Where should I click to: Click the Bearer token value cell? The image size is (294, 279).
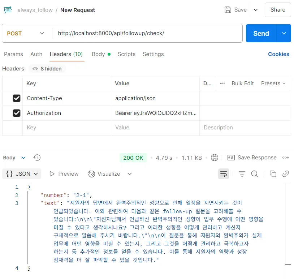point(155,113)
